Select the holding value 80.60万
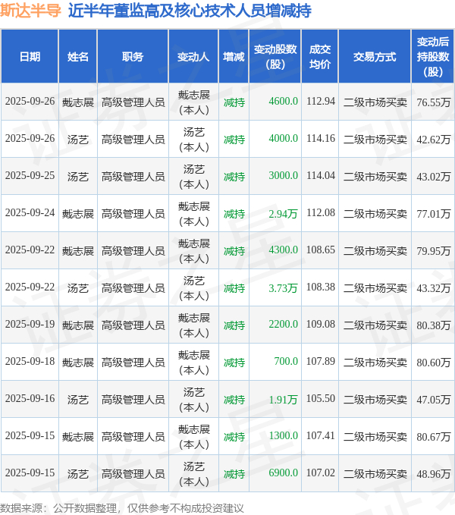455x515 pixels. click(433, 362)
